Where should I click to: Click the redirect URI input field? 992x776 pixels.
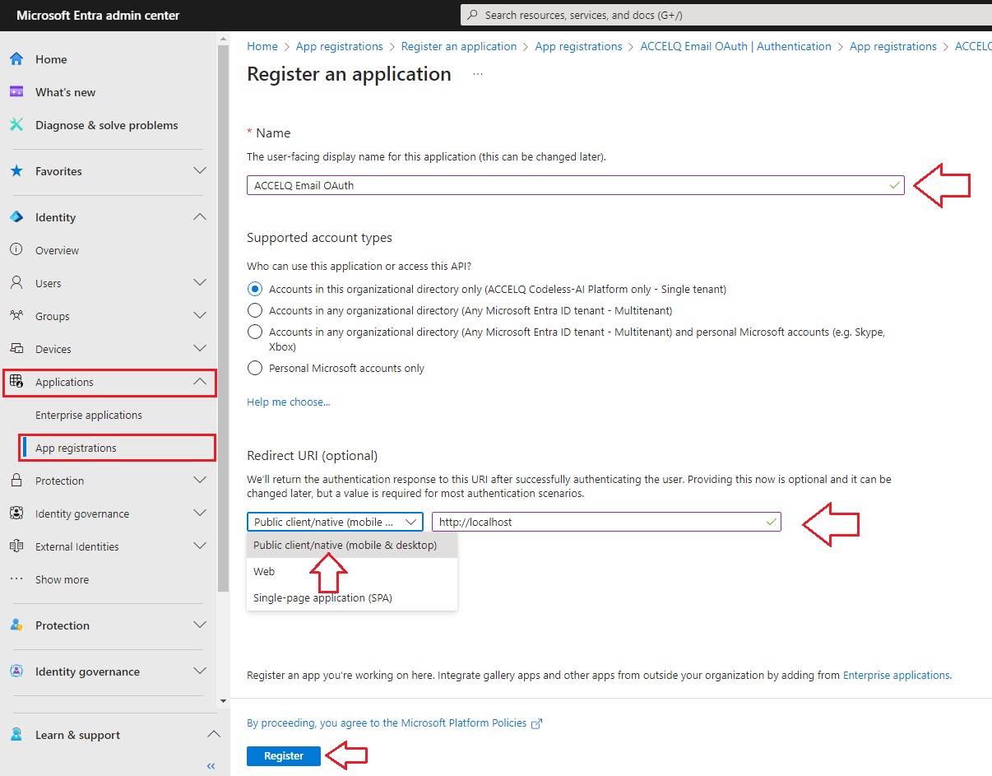coord(606,521)
